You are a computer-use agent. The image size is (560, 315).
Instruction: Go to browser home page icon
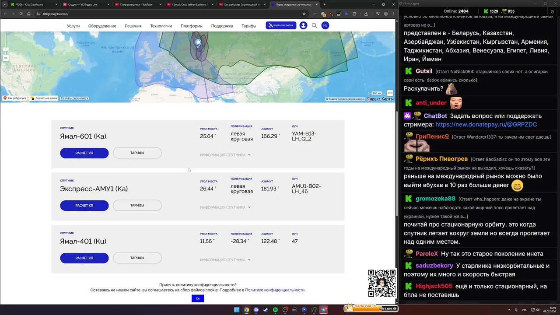[29, 14]
